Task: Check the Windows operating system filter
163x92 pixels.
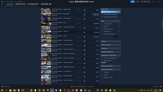Action: pos(102,72)
